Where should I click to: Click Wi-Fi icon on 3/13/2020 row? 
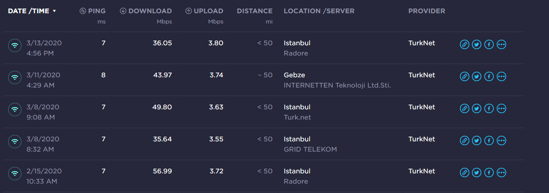click(15, 45)
